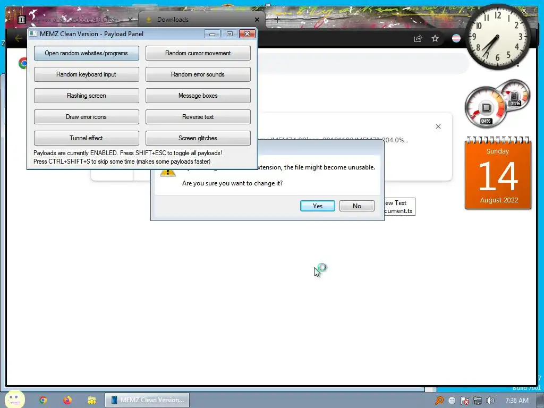Dismiss the download card with X
Screen dimensions: 544x408
point(438,126)
